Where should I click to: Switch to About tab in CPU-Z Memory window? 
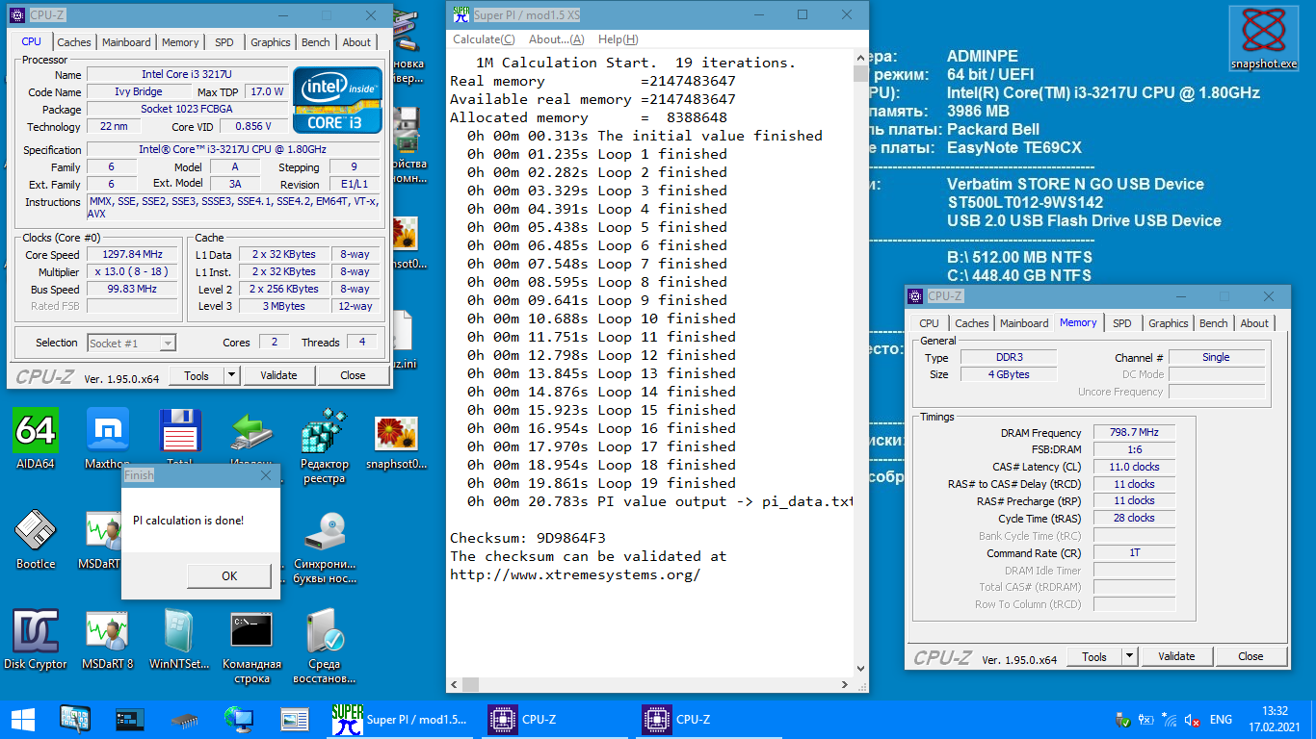[x=1254, y=323]
